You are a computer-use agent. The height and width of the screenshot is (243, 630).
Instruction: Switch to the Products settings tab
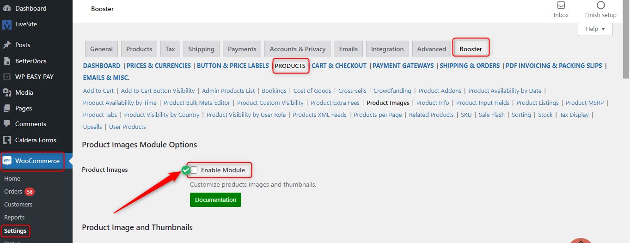coord(139,49)
